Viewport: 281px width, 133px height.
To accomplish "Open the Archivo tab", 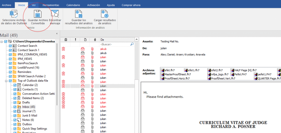I will pyautogui.click(x=7, y=5).
